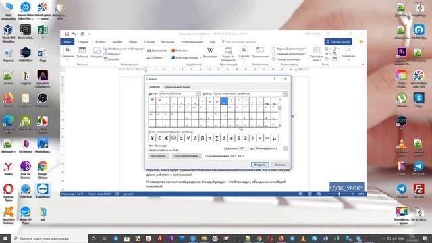Expand Снимок (Screenshot) dropdown

(156, 58)
